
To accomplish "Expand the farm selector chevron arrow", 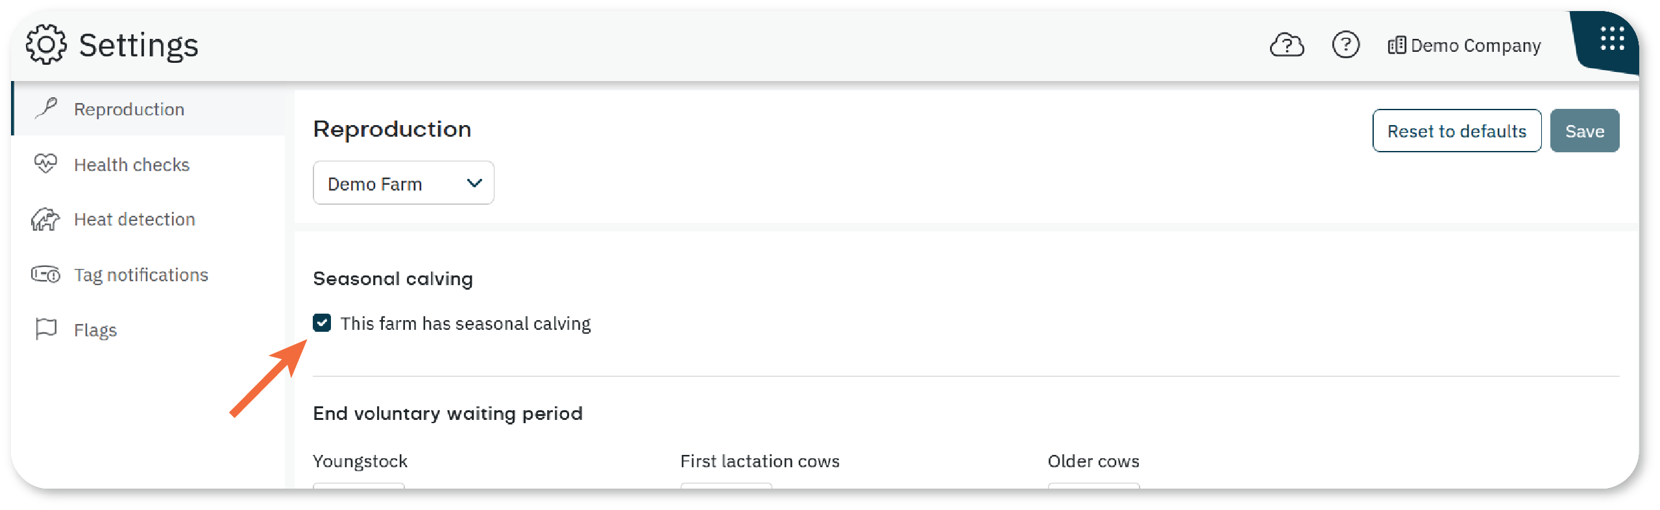I will tap(474, 183).
